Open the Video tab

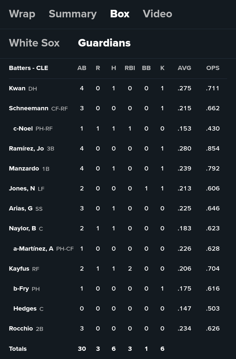pyautogui.click(x=157, y=14)
